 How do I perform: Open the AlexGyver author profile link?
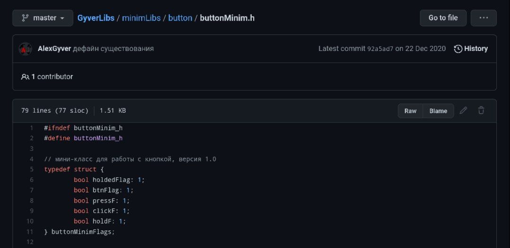pyautogui.click(x=54, y=49)
